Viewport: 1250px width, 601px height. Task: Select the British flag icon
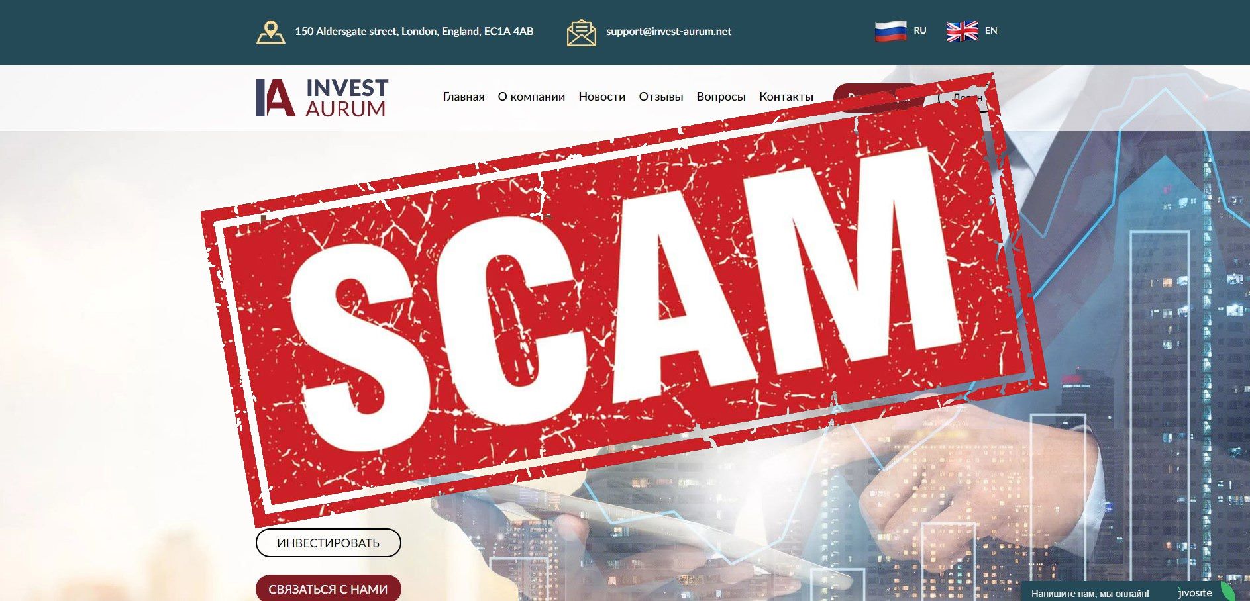[962, 31]
